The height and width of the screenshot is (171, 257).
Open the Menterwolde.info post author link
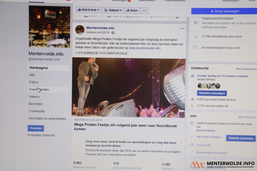pyautogui.click(x=100, y=28)
